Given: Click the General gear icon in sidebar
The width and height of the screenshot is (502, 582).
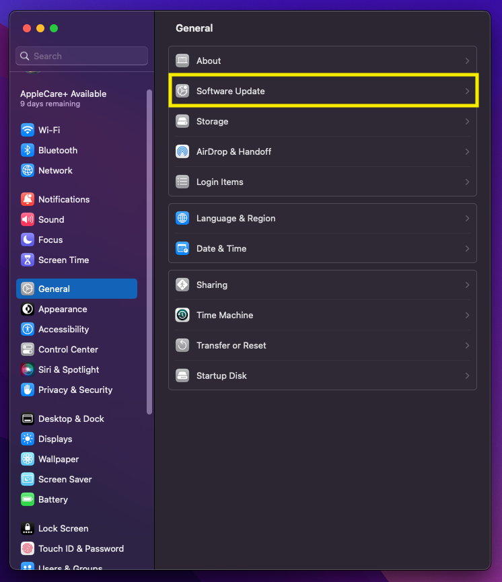Looking at the screenshot, I should tap(28, 289).
